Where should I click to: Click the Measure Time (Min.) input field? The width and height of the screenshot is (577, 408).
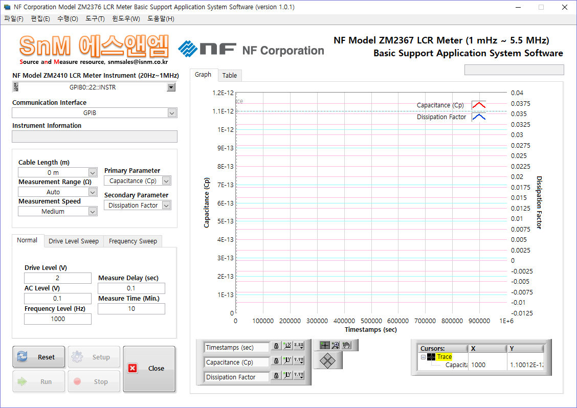coord(131,309)
